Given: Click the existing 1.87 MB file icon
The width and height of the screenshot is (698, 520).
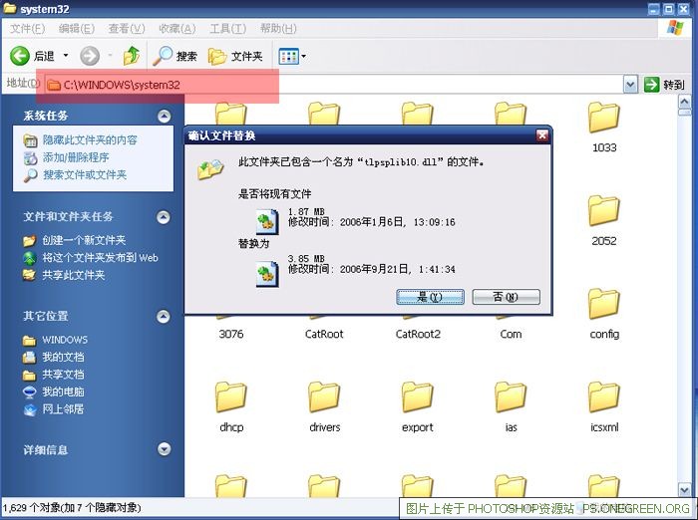Looking at the screenshot, I should point(267,221).
